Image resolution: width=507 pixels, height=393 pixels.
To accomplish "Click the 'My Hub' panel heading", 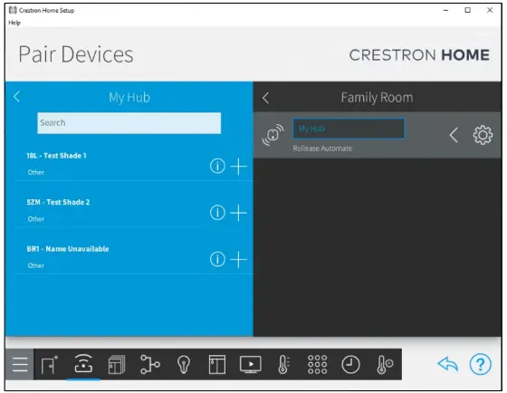I will tap(129, 98).
